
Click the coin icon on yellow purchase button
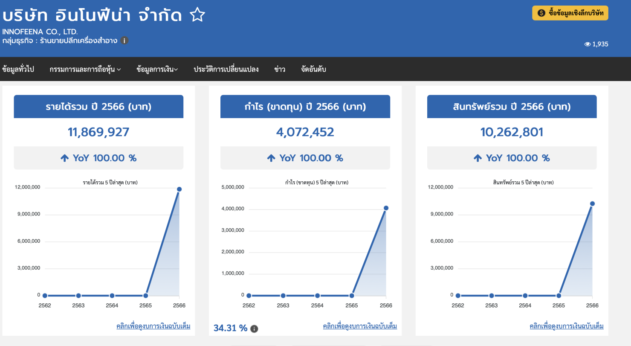pos(541,13)
